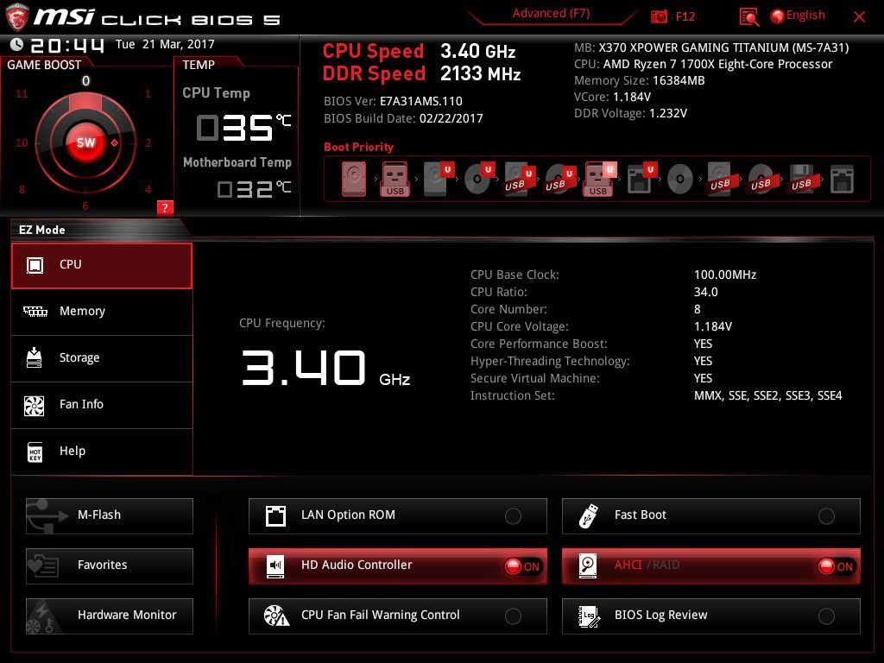Toggle the BIOS Log Review switch
884x663 pixels.
826,616
